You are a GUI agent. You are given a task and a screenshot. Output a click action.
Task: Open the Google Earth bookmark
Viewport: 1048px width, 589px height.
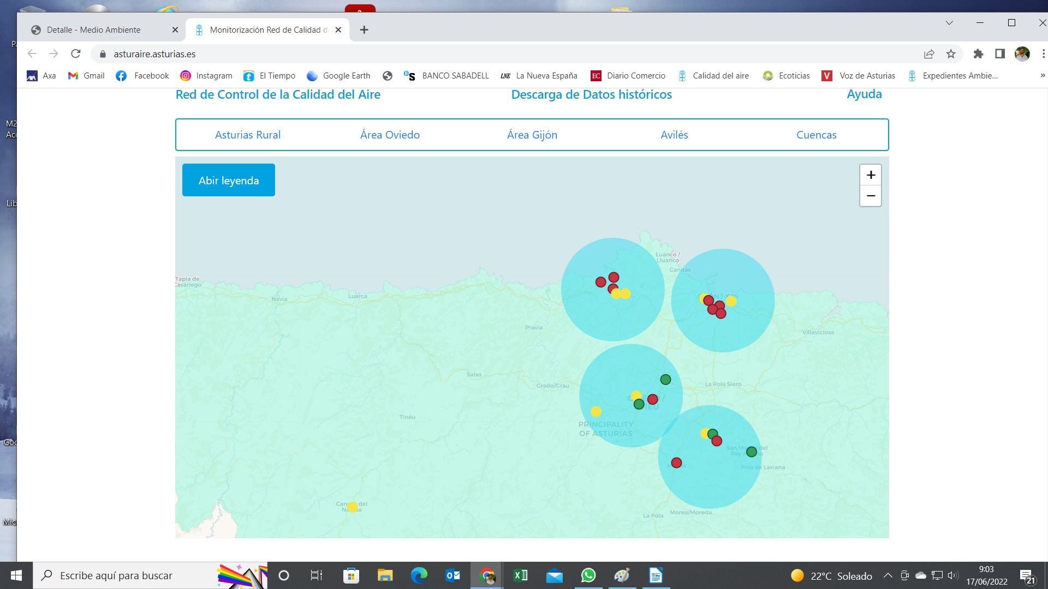click(x=338, y=76)
